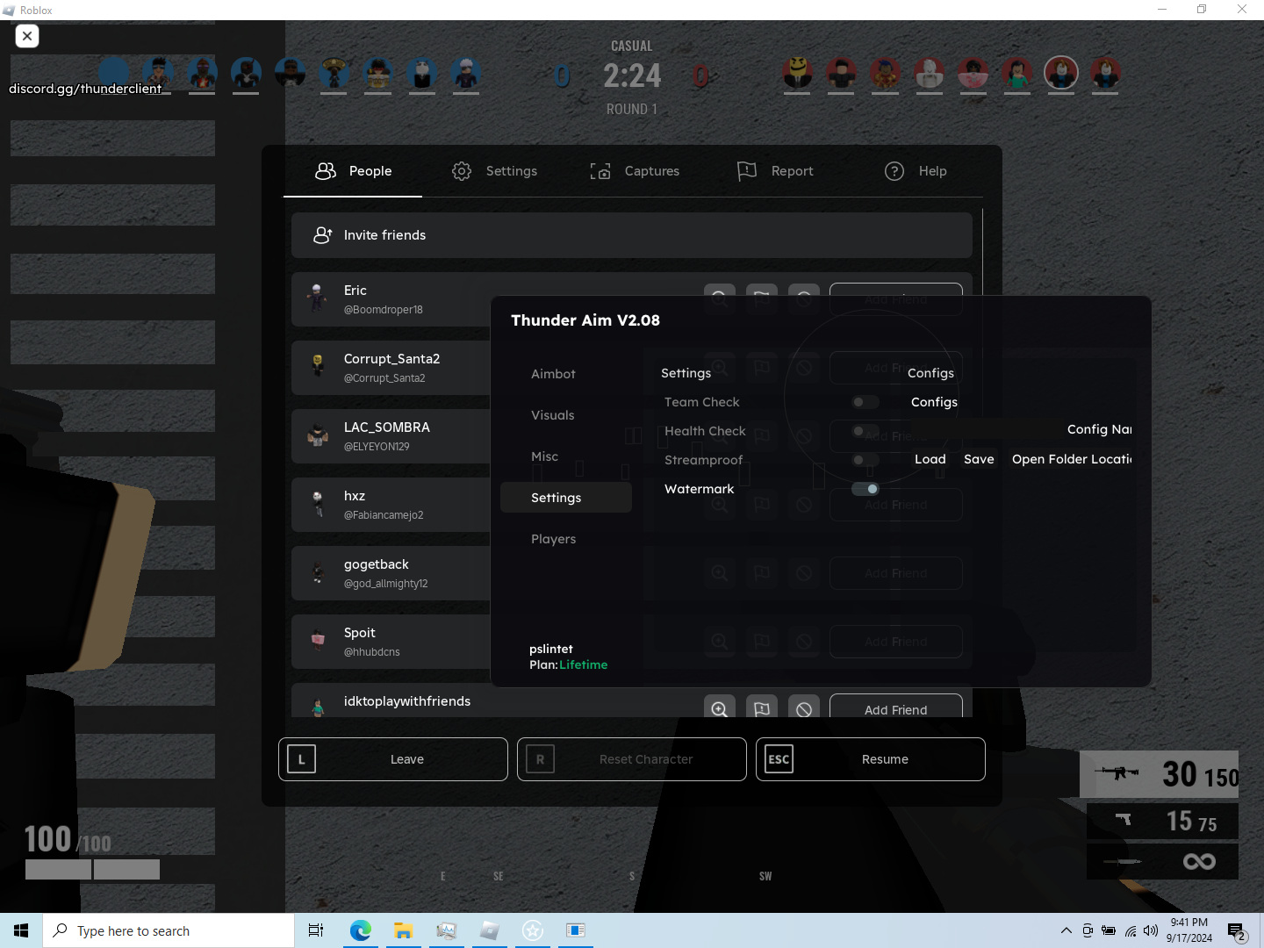The height and width of the screenshot is (948, 1264).
Task: Click Reset Character button
Action: tap(632, 759)
